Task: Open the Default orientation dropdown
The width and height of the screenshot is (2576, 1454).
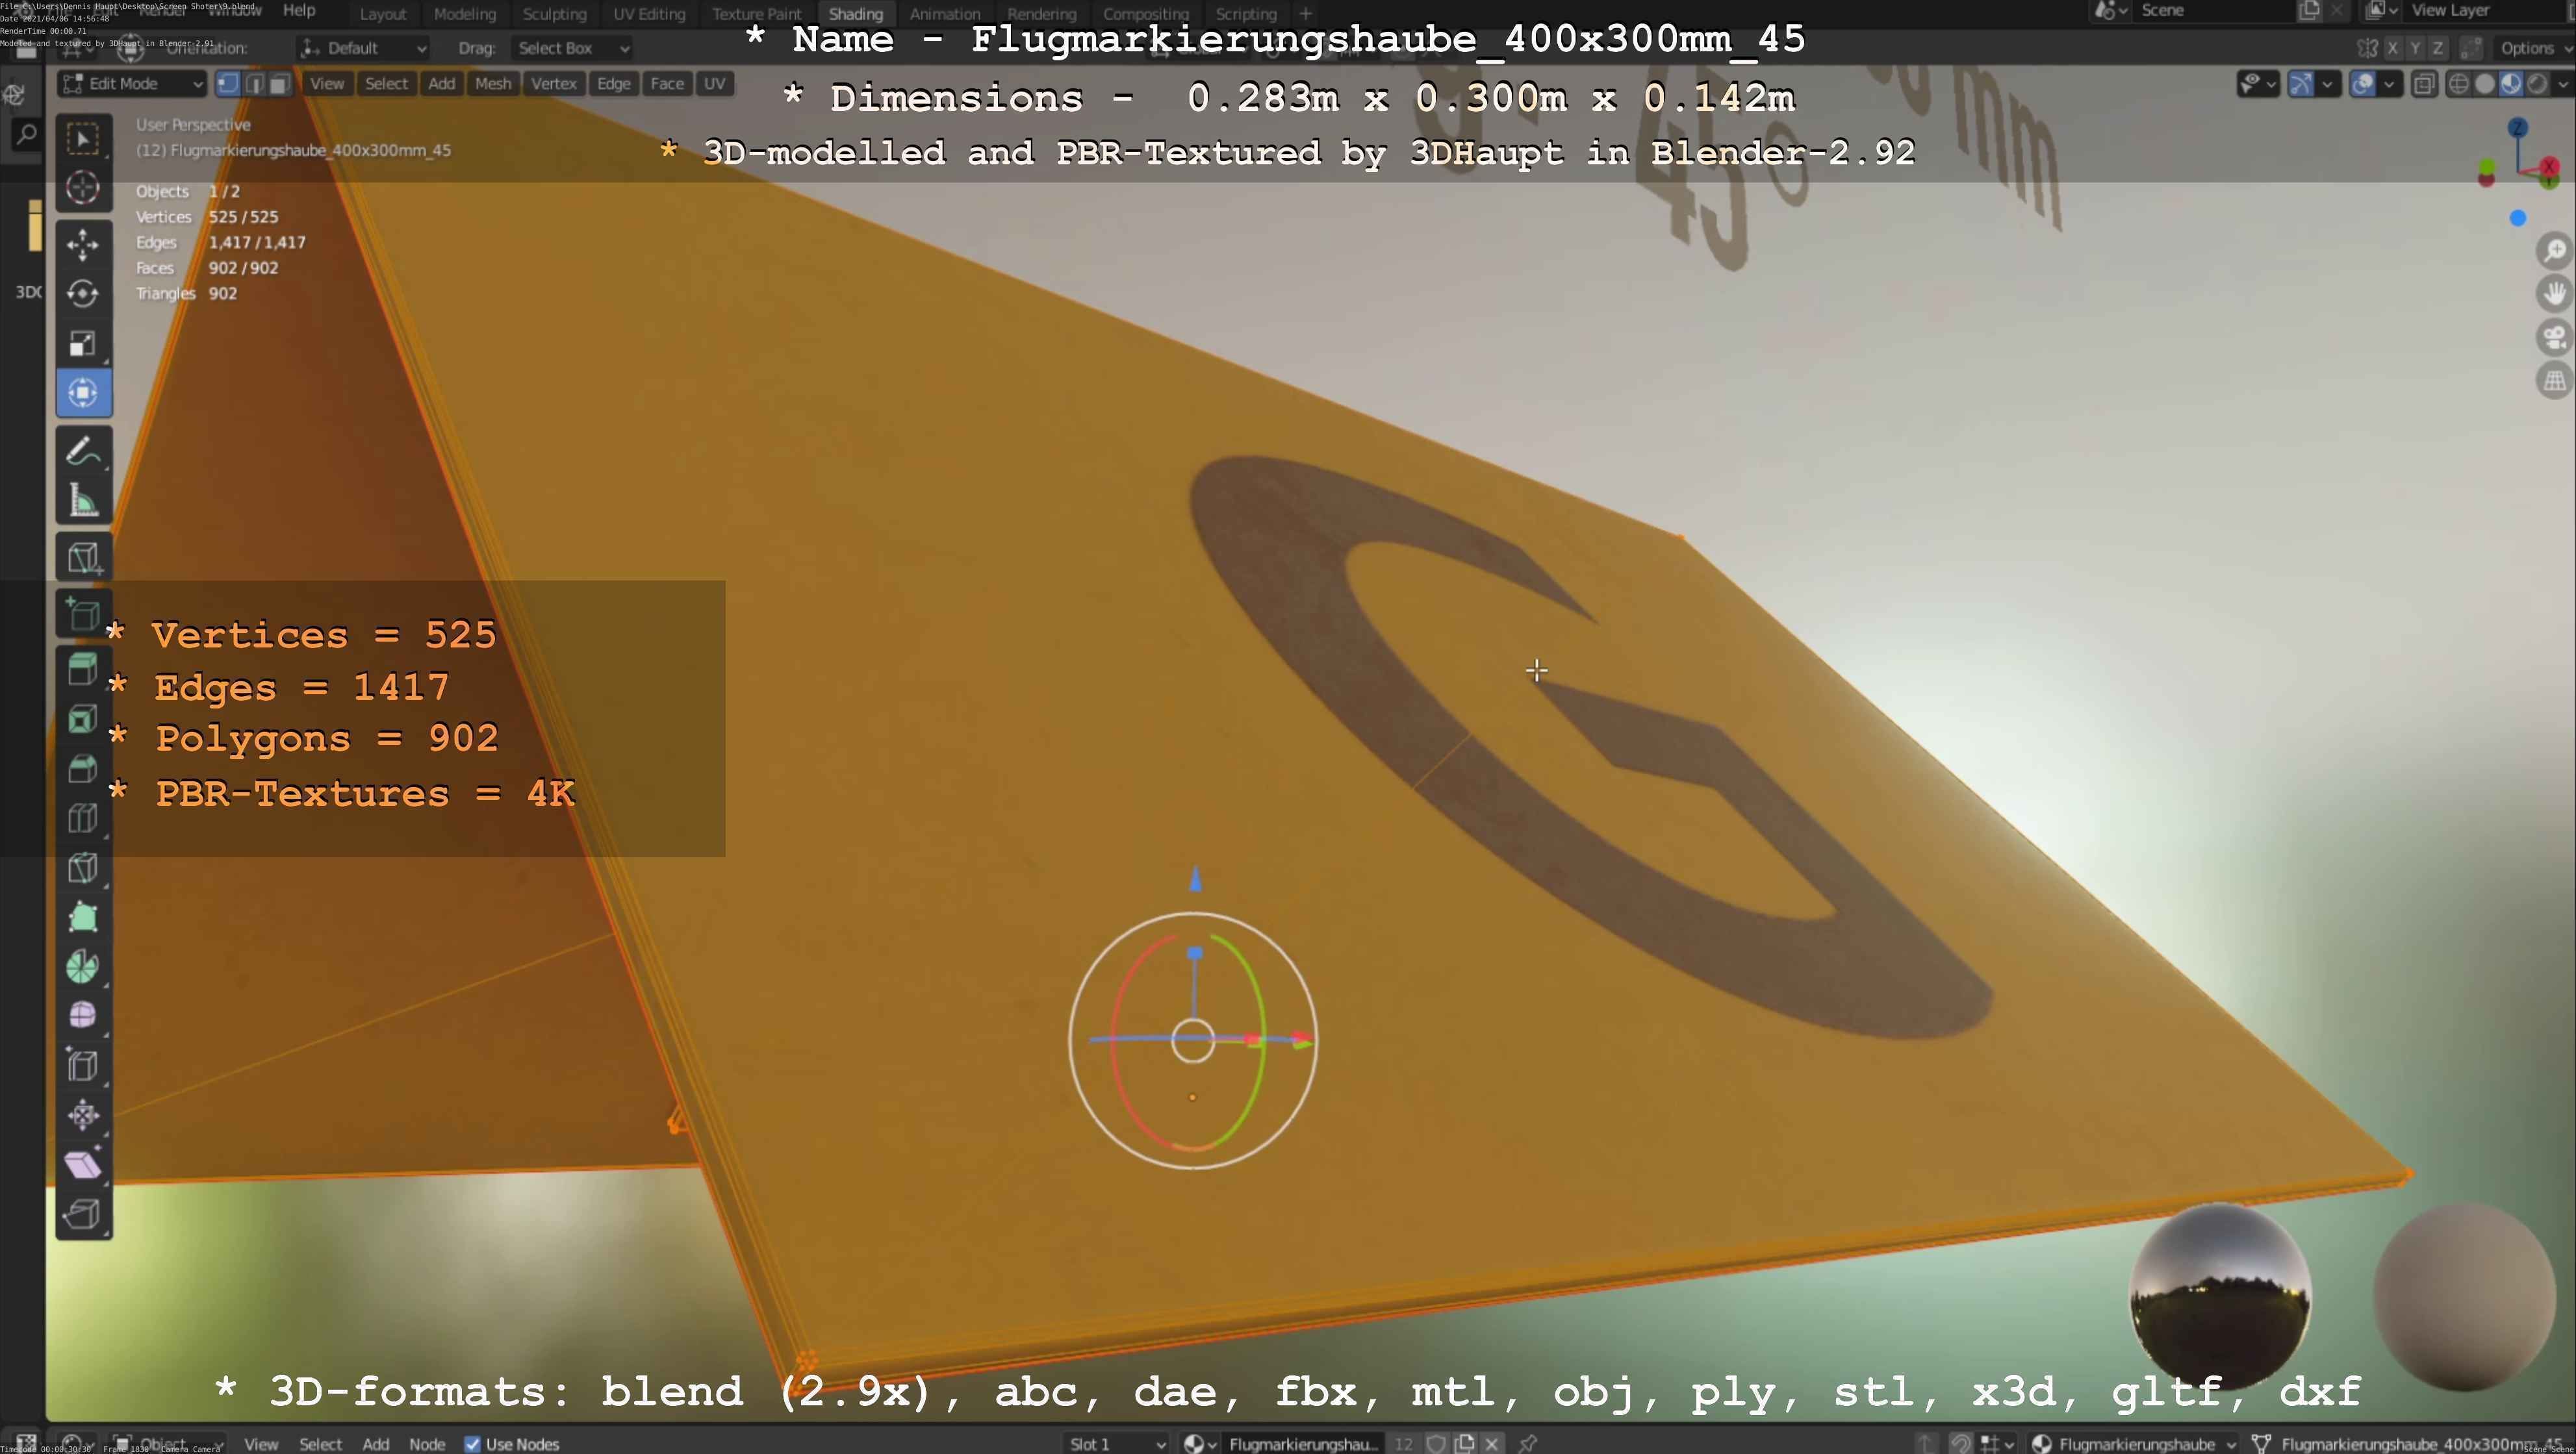Action: (x=364, y=48)
